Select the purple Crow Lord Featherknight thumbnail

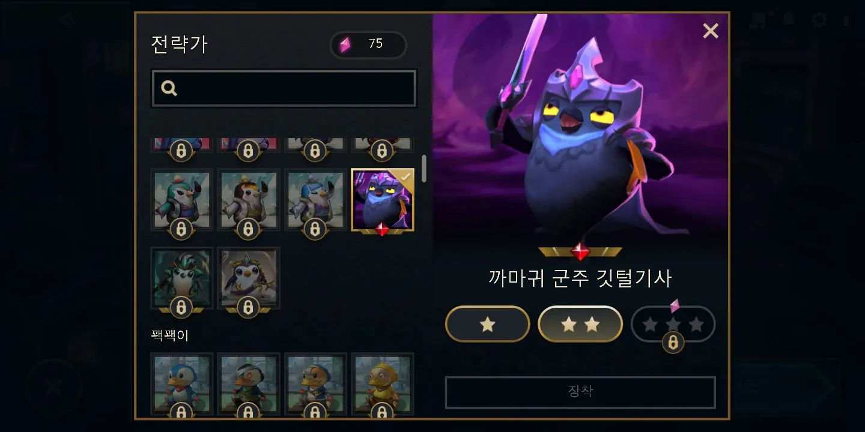click(383, 200)
